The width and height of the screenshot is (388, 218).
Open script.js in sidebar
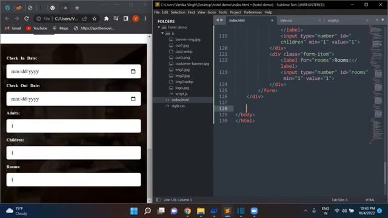click(181, 94)
